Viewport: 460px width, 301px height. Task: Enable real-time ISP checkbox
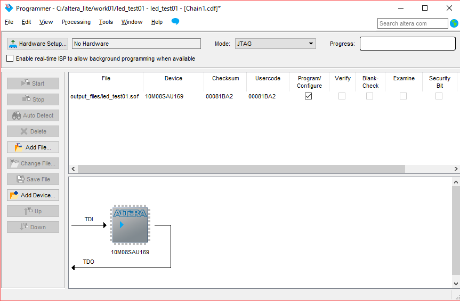click(x=10, y=58)
